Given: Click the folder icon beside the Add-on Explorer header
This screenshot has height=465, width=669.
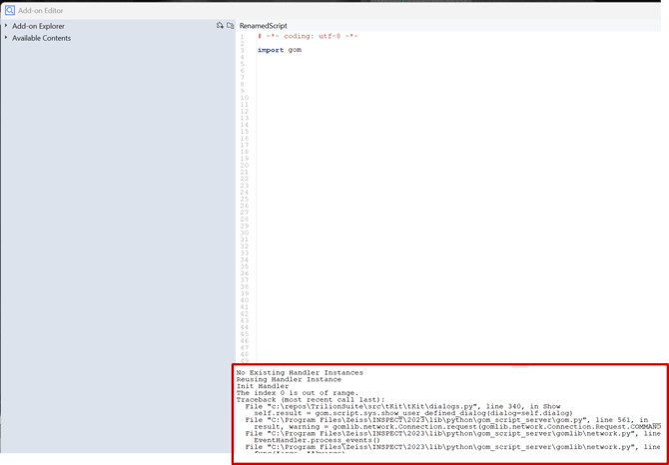Looking at the screenshot, I should click(230, 26).
